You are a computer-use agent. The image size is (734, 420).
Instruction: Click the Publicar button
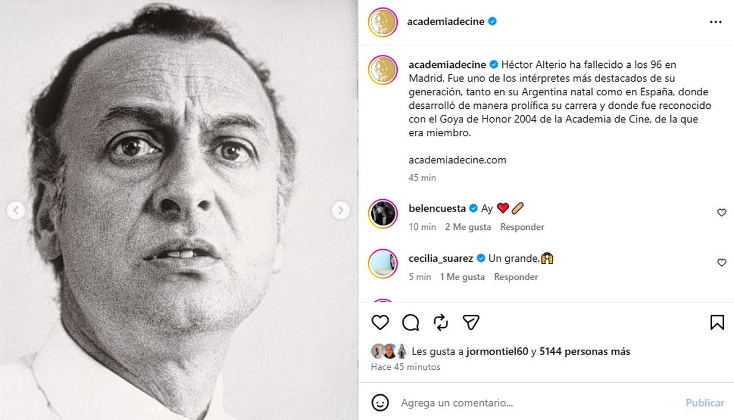tap(705, 403)
